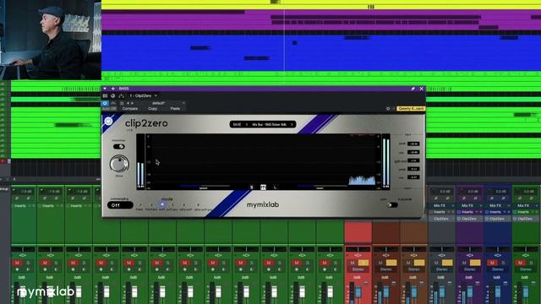
Task: Pin the BASS plugin window
Action: [413, 89]
